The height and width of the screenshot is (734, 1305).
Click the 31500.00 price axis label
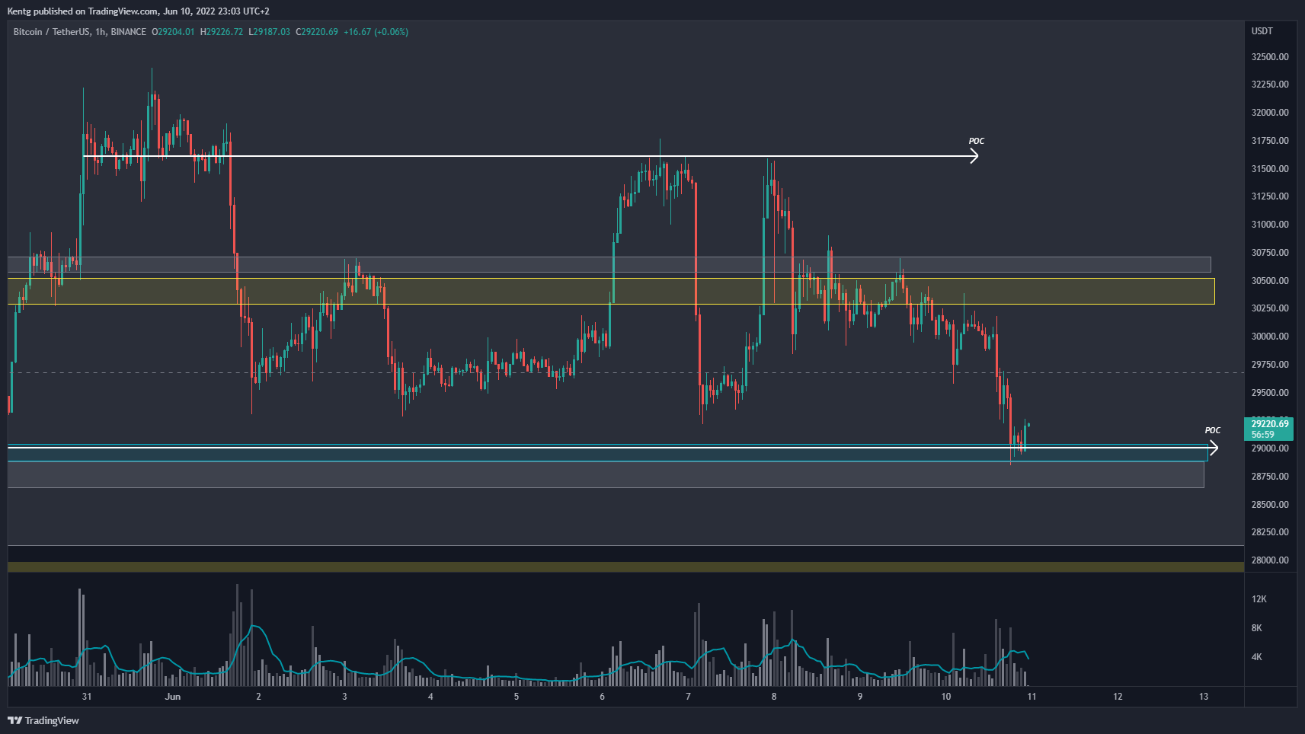coord(1270,169)
